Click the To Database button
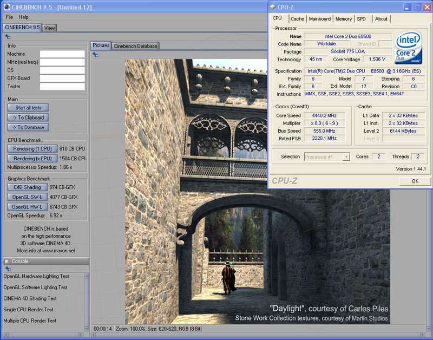This screenshot has height=340, width=433. click(28, 127)
